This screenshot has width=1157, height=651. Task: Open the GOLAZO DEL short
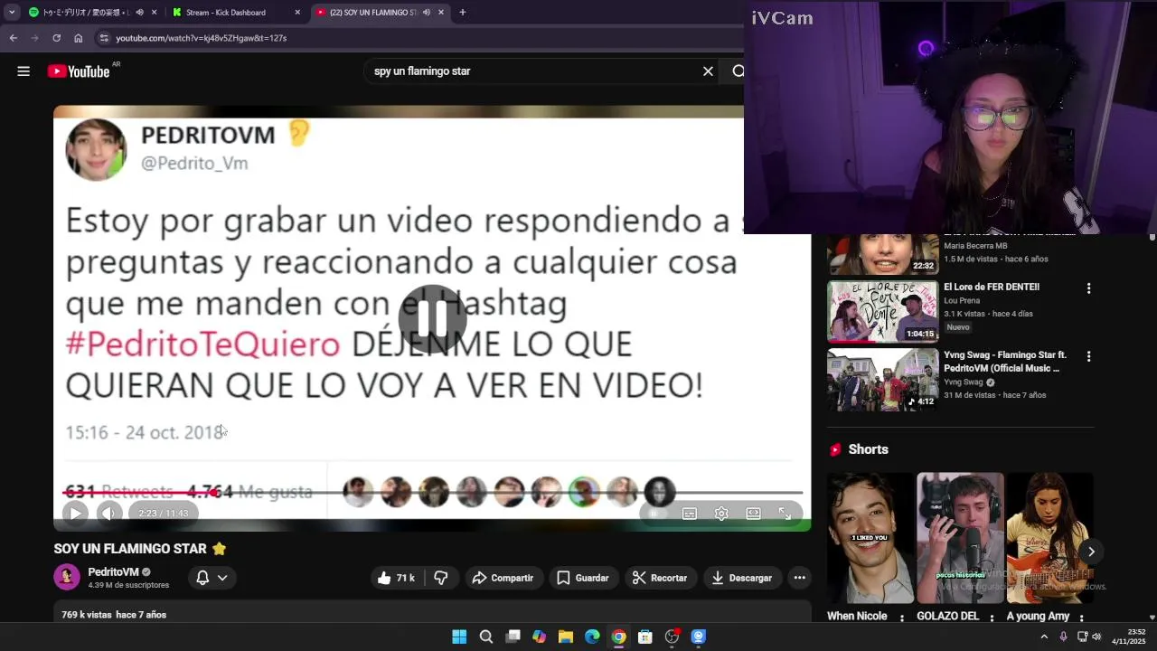click(960, 538)
